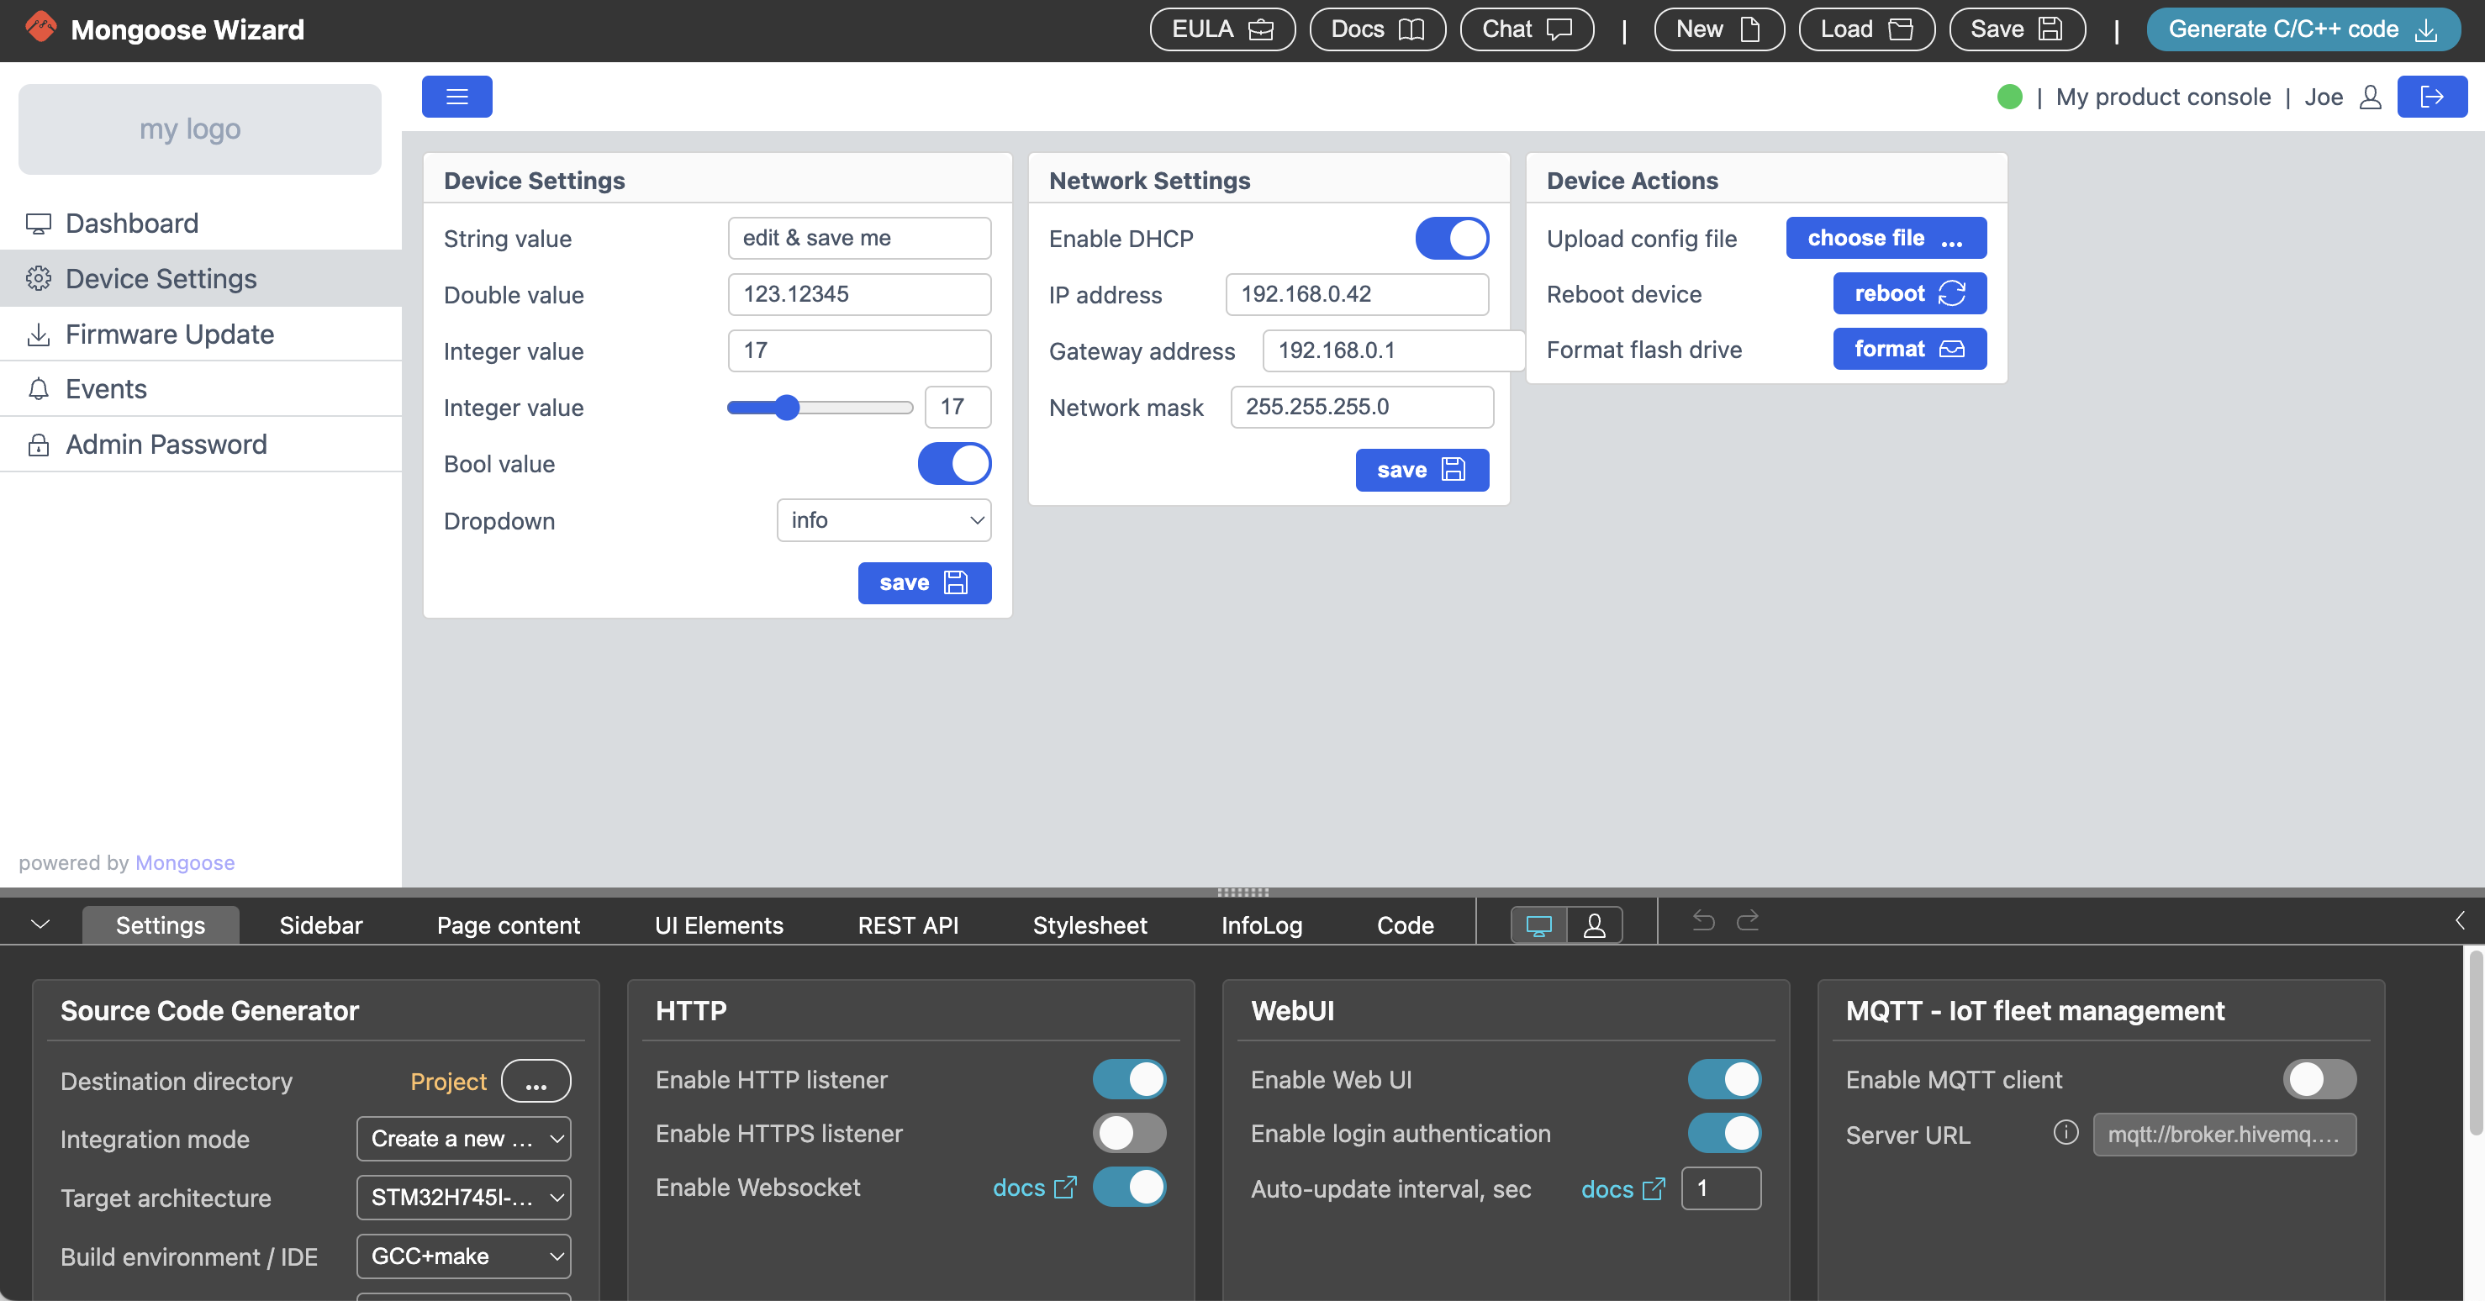Click the redo arrow icon
Viewport: 2485px width, 1301px height.
pos(1748,921)
